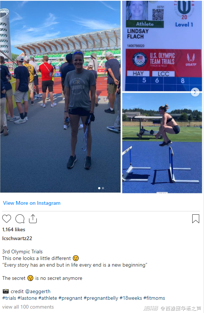Open the @aeggerth photo credit mention
Screen dimensions: 204x313
tap(37, 291)
